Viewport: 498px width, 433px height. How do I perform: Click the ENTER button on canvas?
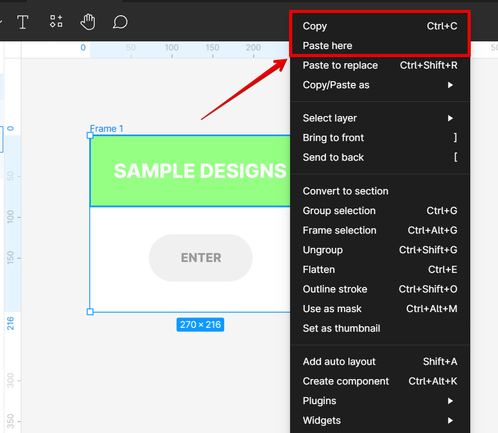click(x=200, y=258)
